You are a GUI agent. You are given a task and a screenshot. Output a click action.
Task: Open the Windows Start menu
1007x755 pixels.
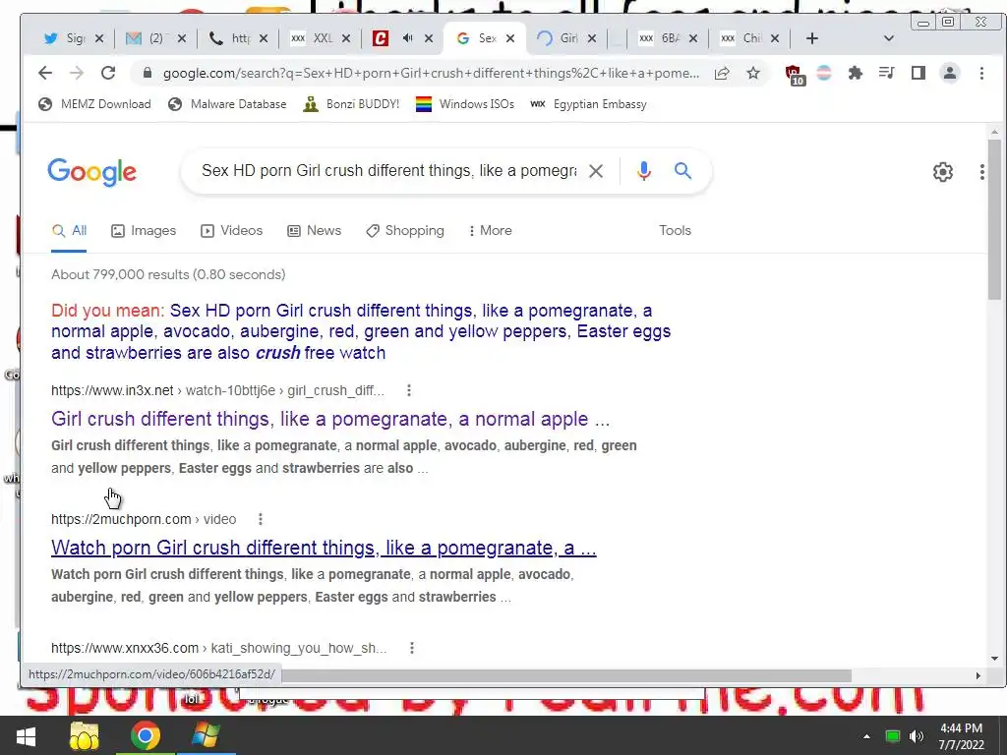point(25,735)
